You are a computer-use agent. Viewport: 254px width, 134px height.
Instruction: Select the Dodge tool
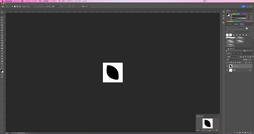click(x=2, y=48)
